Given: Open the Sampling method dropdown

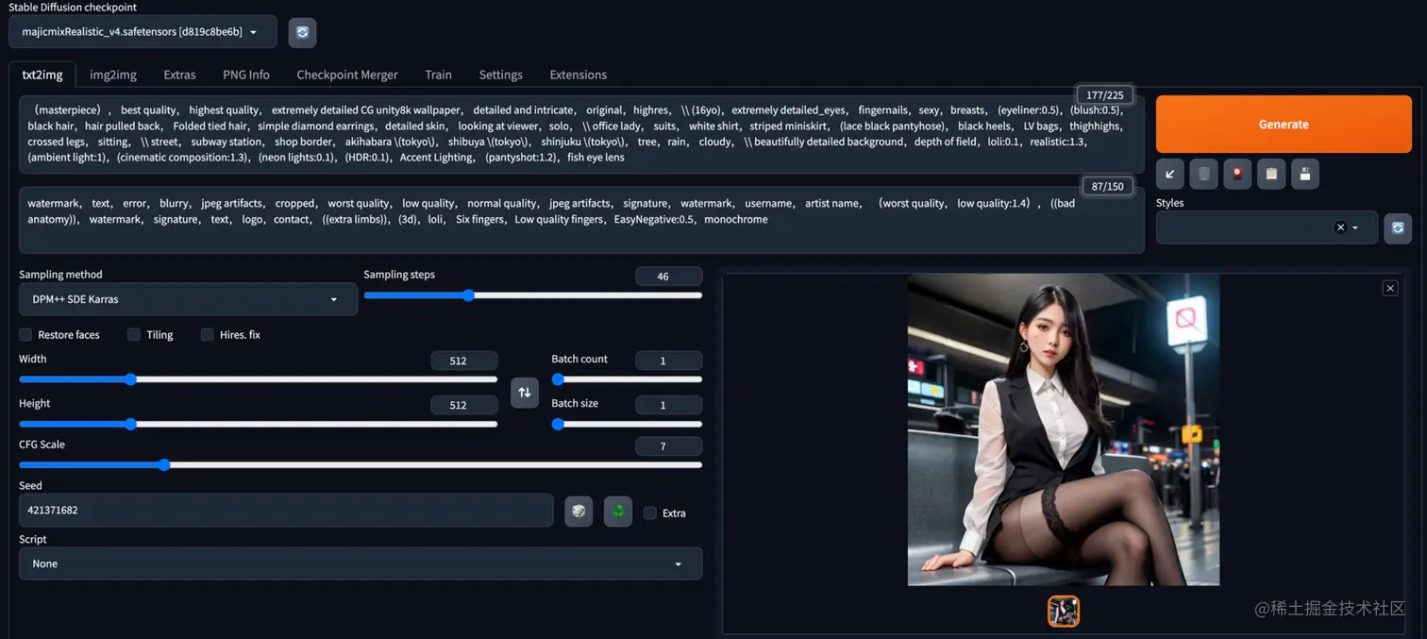Looking at the screenshot, I should (188, 299).
